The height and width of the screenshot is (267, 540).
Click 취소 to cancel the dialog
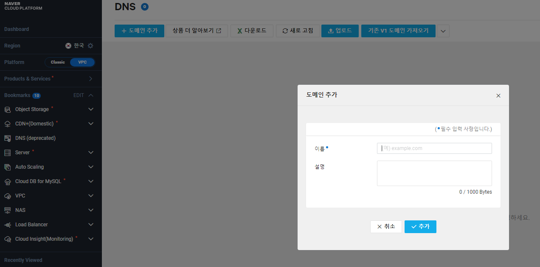pyautogui.click(x=386, y=226)
